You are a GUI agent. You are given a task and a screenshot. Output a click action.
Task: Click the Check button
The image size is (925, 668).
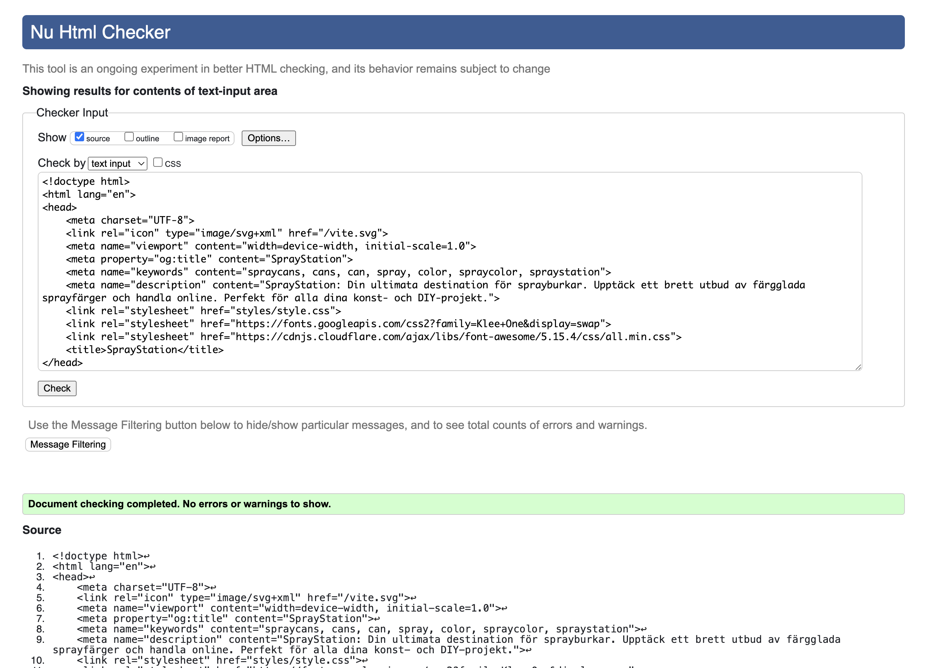point(57,388)
